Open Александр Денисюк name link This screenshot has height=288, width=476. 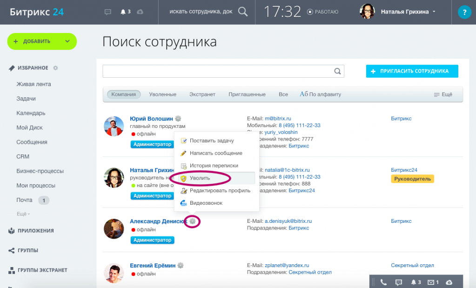pos(158,221)
